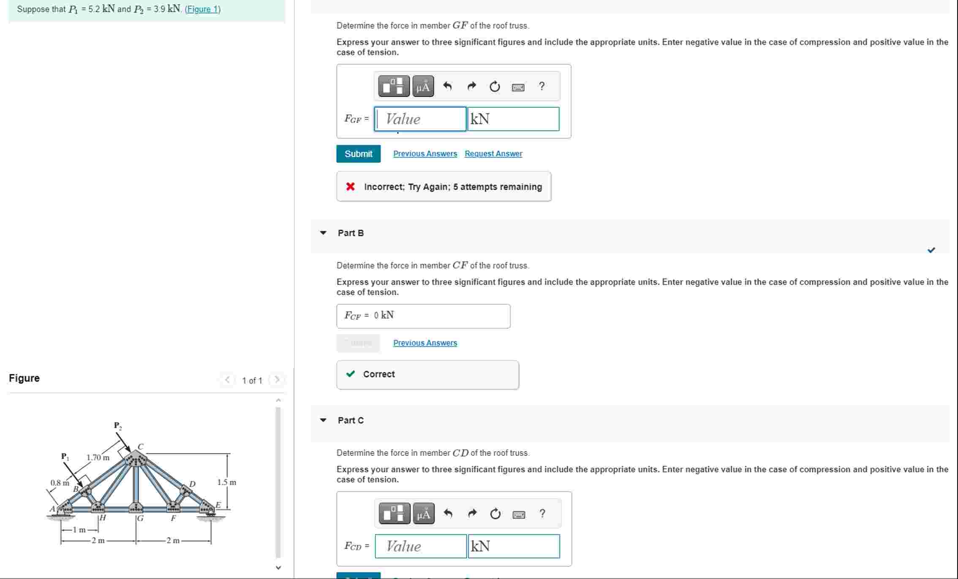Open the µÅ symbols button for GF answer
This screenshot has width=958, height=579.
[423, 87]
